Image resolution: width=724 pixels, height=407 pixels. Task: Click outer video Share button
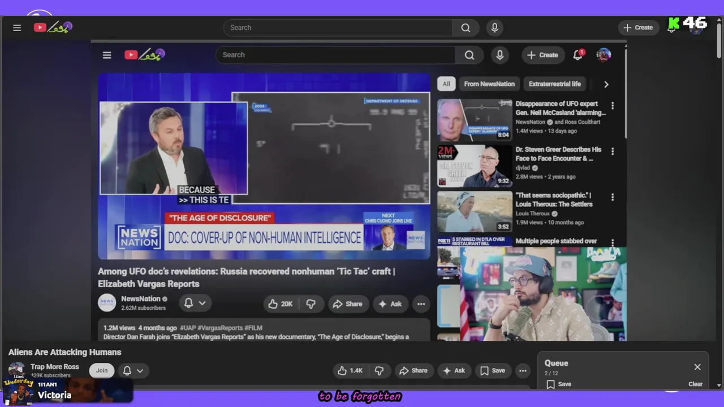[x=413, y=370]
